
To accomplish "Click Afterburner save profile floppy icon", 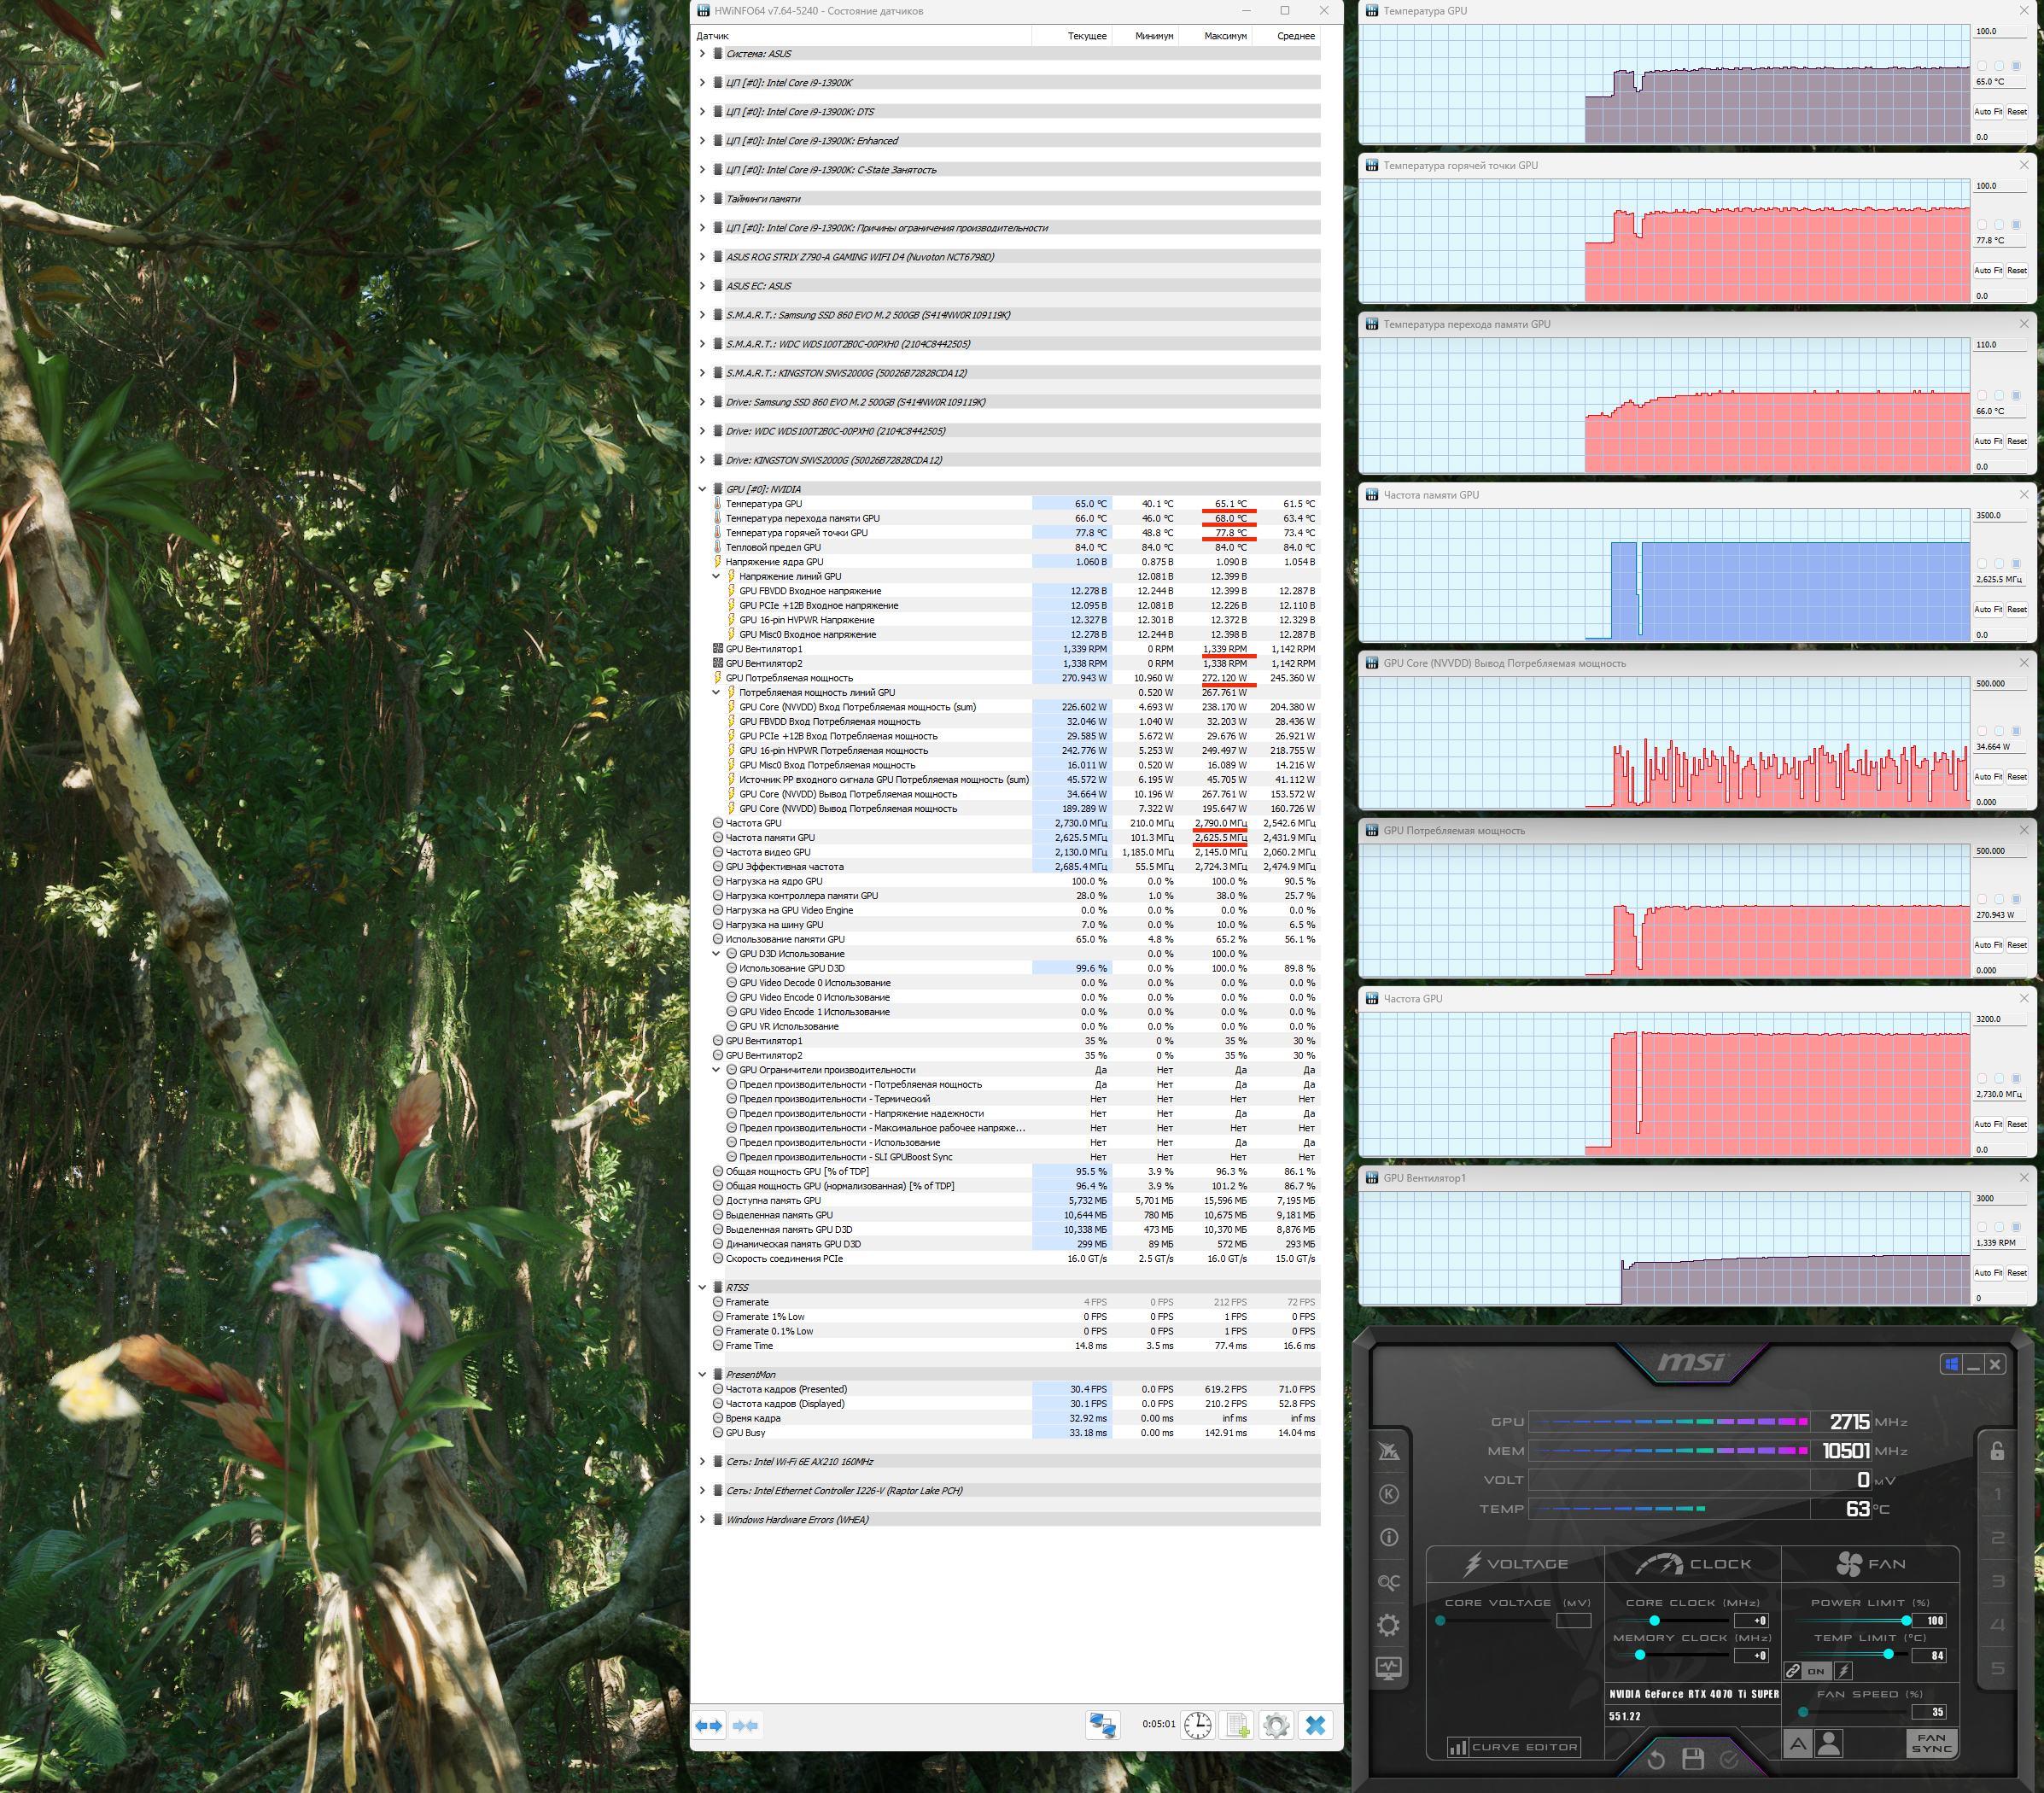I will point(1692,1759).
